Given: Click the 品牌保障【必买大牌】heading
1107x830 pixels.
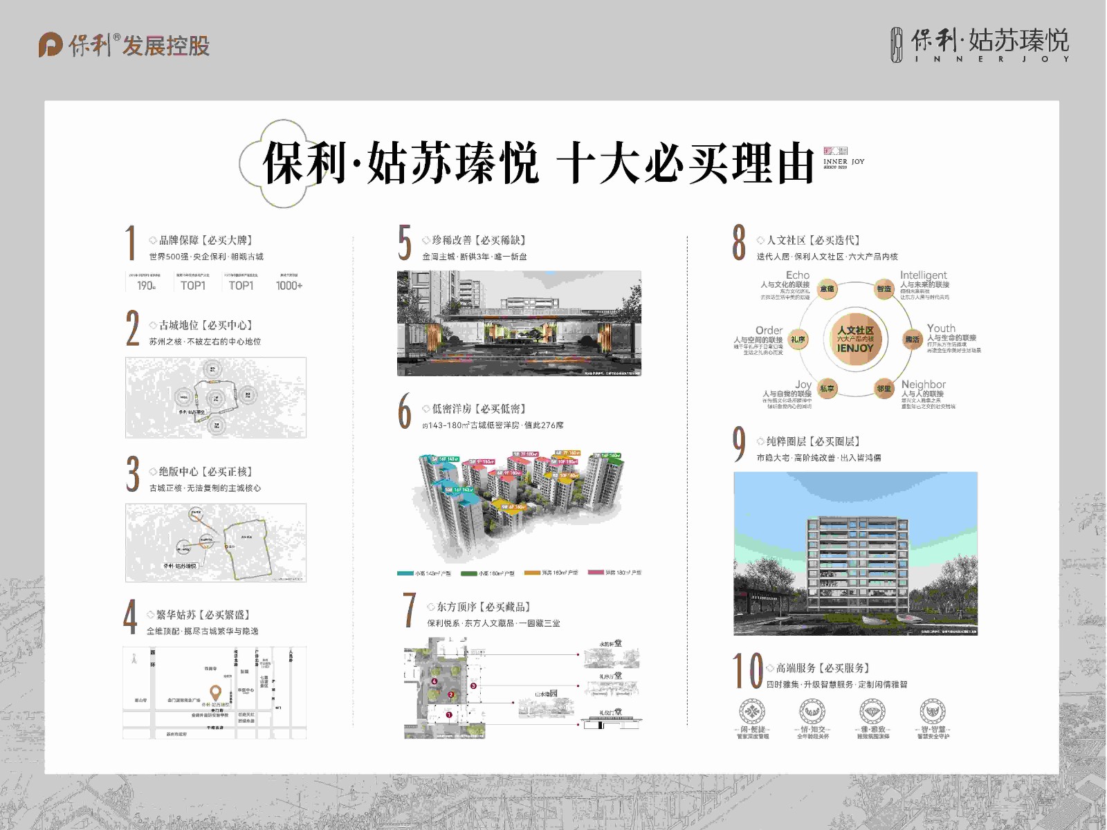Looking at the screenshot, I should [x=205, y=240].
